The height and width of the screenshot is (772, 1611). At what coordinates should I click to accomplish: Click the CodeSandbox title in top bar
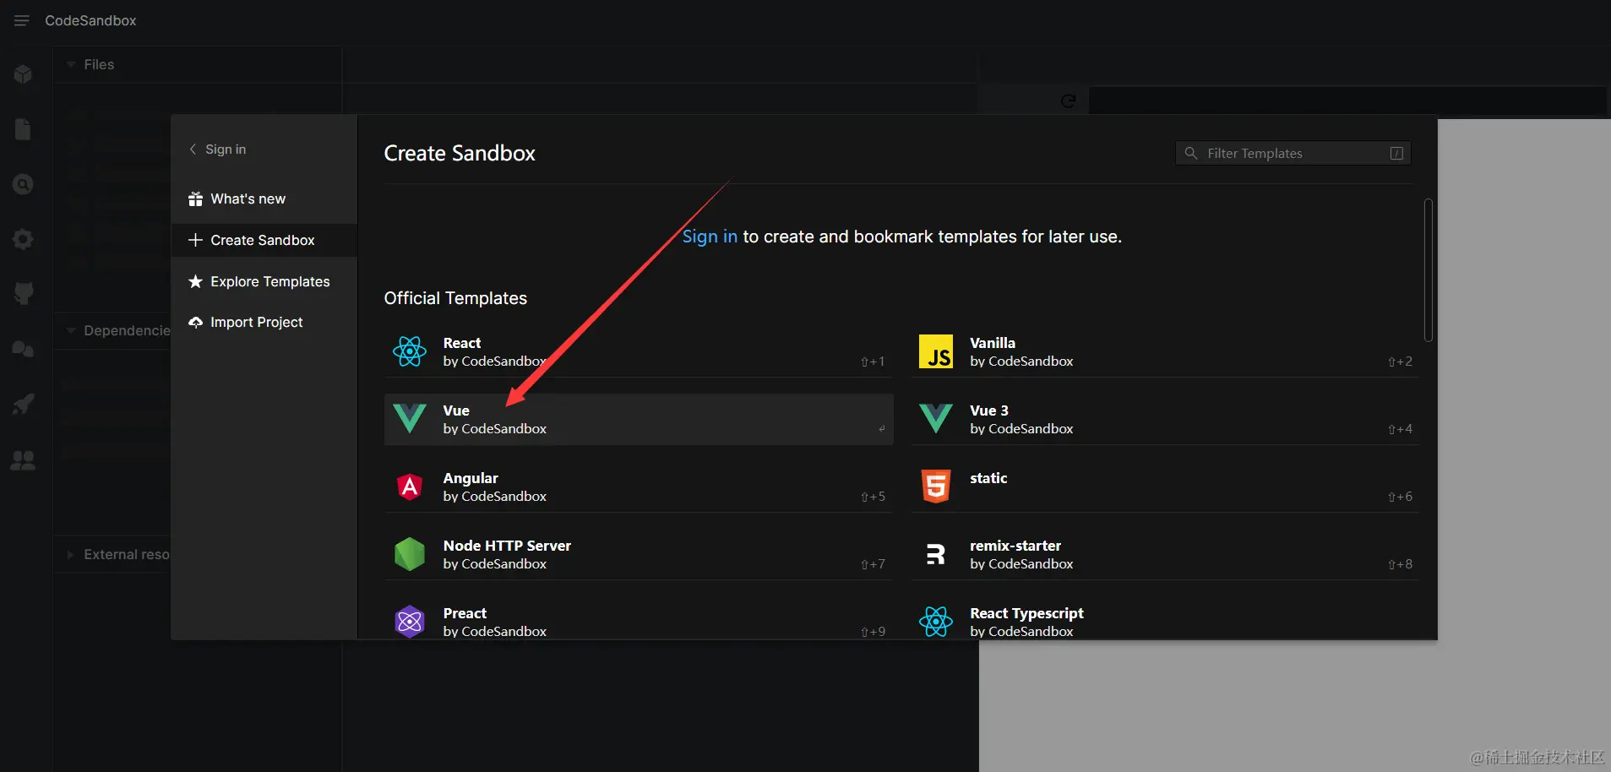click(x=90, y=20)
